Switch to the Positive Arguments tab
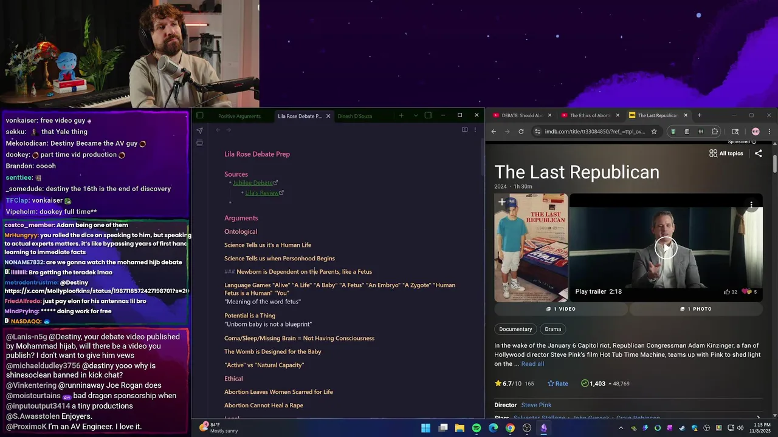 coord(239,116)
